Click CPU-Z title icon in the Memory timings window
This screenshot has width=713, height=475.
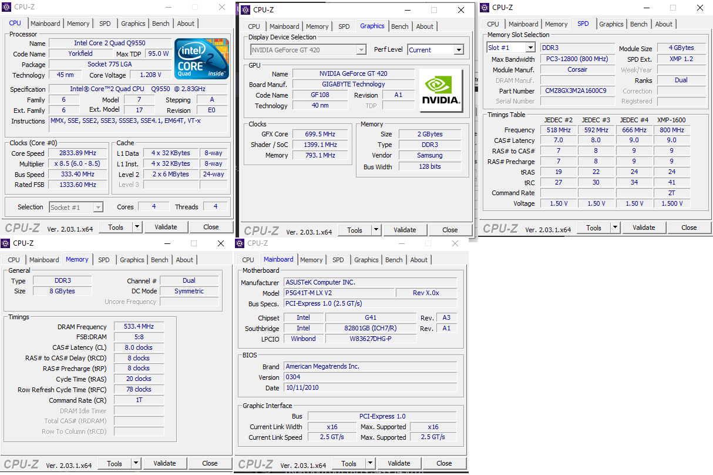point(5,243)
